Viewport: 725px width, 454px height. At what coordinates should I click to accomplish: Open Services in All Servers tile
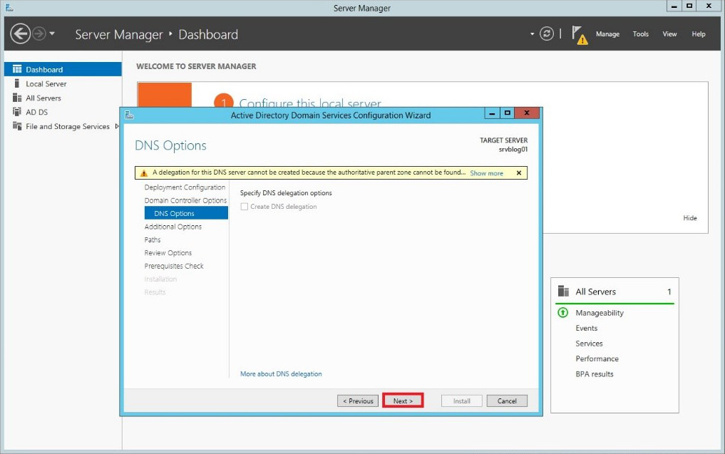tap(589, 344)
